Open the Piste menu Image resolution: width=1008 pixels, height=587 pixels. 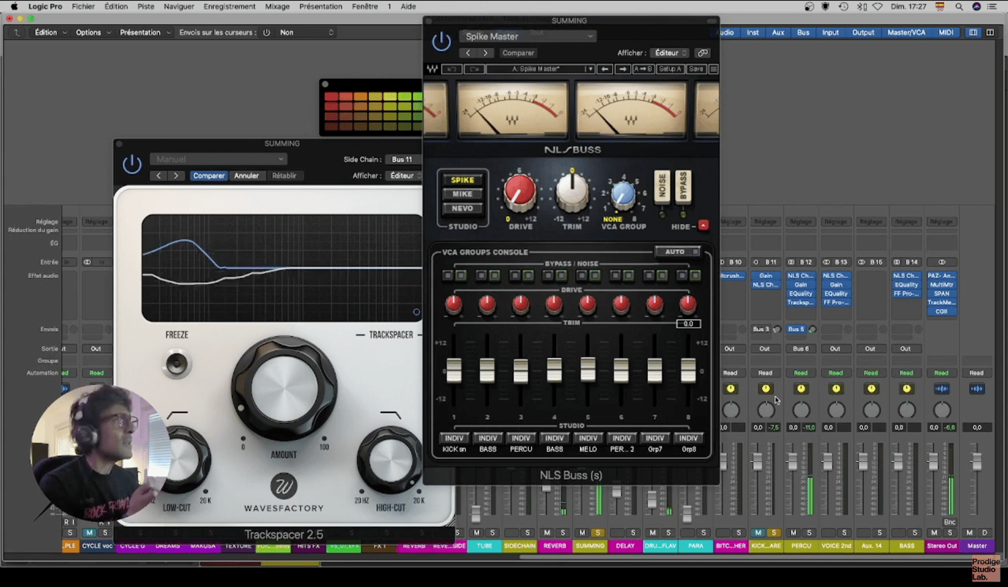(x=146, y=7)
